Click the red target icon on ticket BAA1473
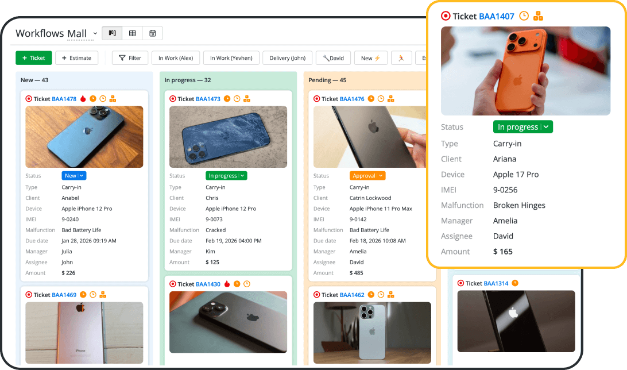The image size is (627, 370). coord(172,98)
